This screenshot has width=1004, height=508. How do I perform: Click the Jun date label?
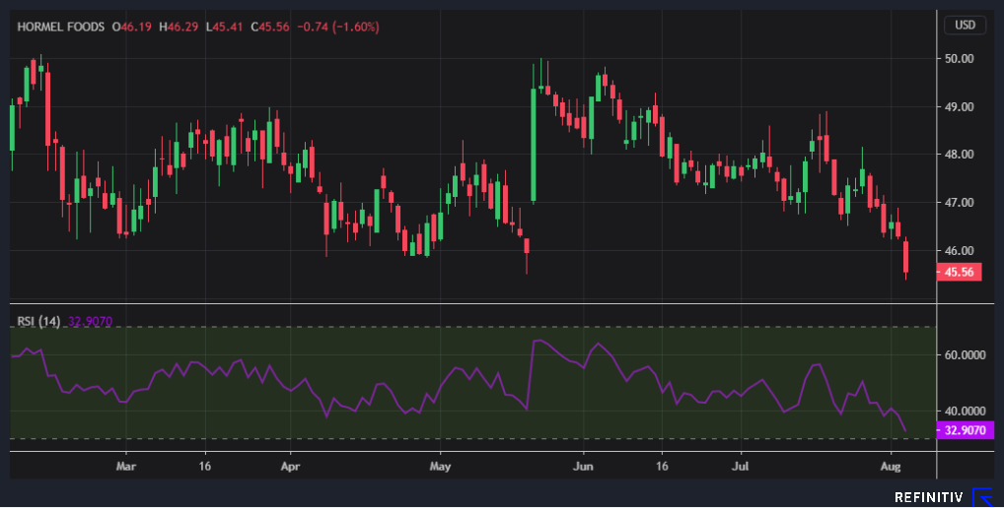pyautogui.click(x=583, y=467)
